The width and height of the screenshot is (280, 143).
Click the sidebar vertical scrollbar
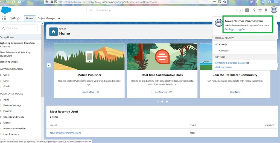(x=42, y=61)
